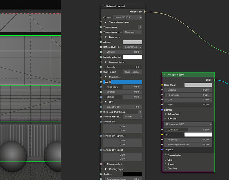Click the IOR Level 0.500 slider
Image resolution: width=229 pixels, height=180 pixels.
pos(188,130)
